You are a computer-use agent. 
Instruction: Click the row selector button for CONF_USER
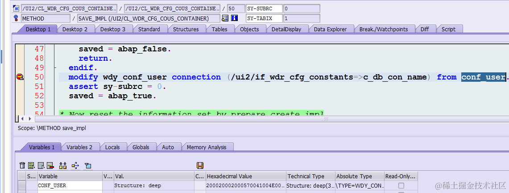click(x=22, y=185)
